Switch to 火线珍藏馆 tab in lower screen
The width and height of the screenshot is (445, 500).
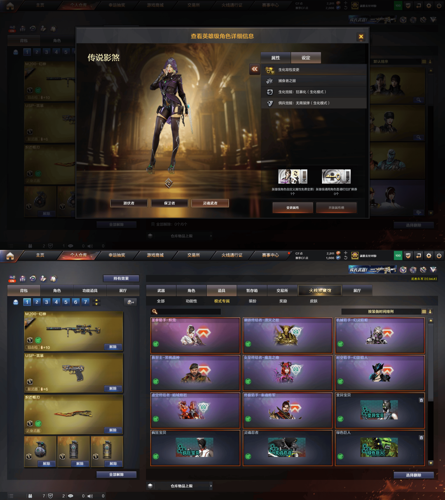[x=320, y=291]
